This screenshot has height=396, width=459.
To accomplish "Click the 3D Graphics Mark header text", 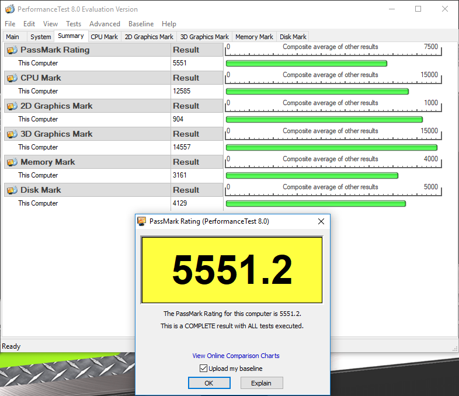I will 56,134.
